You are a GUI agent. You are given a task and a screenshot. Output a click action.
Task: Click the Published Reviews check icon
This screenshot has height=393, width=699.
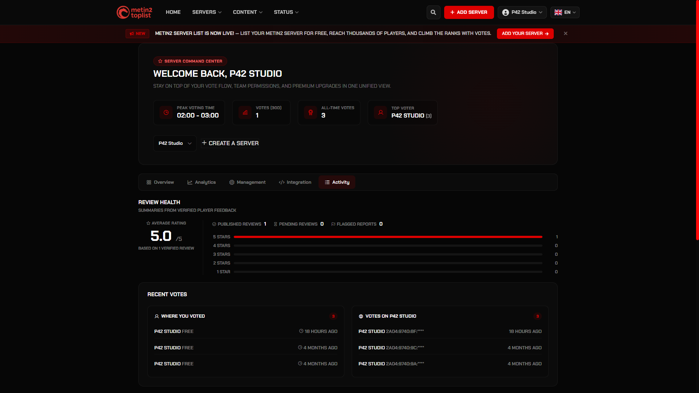click(x=214, y=224)
